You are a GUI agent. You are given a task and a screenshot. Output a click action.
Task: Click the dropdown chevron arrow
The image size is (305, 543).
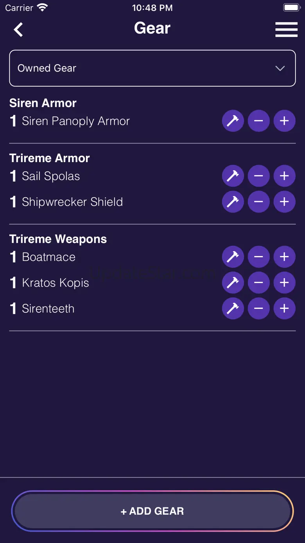(280, 69)
